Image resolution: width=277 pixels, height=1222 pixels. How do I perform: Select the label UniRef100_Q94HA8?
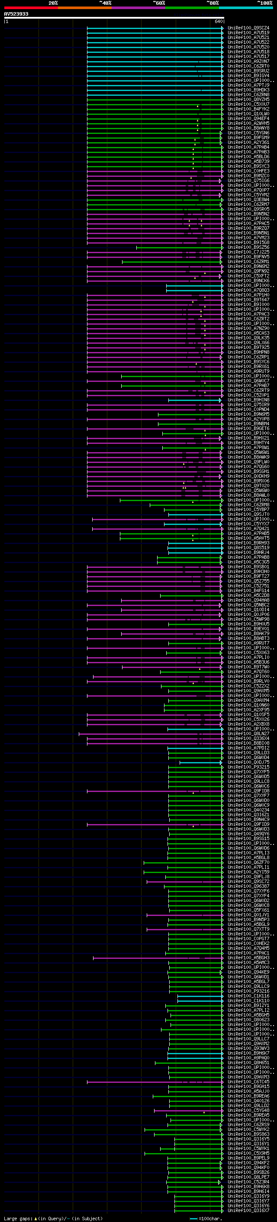coord(248,600)
